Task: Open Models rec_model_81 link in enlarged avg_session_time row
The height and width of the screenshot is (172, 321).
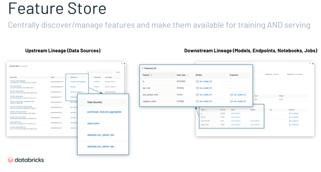Action: [206, 95]
